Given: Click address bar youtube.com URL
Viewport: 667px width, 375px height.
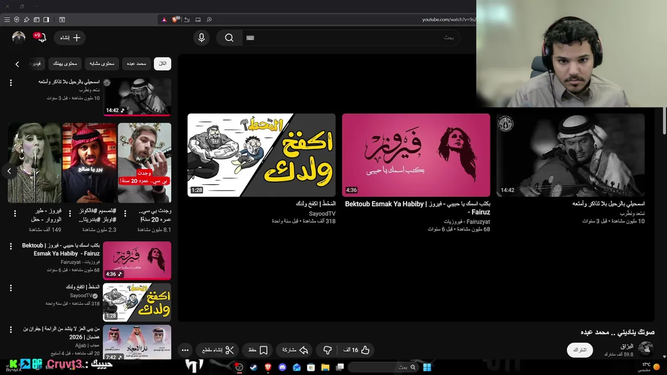Looking at the screenshot, I should coord(449,20).
